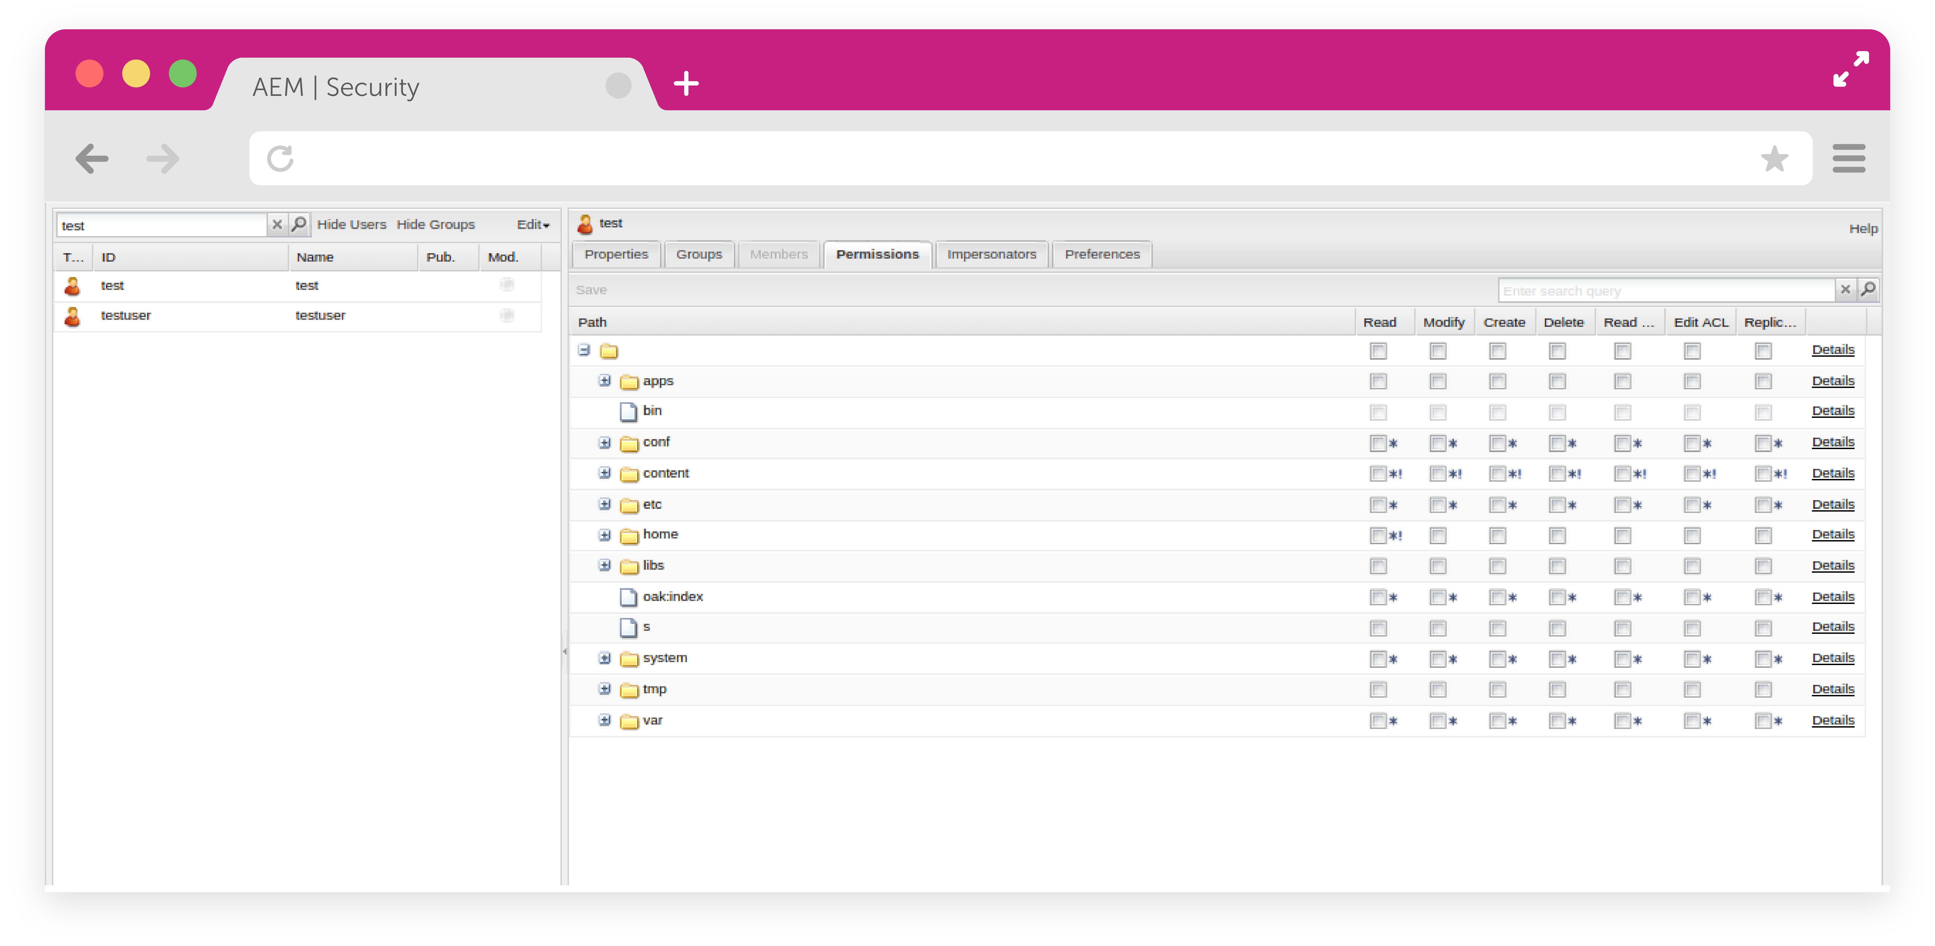The height and width of the screenshot is (946, 1935).
Task: Click the browser forward arrow
Action: [x=163, y=159]
